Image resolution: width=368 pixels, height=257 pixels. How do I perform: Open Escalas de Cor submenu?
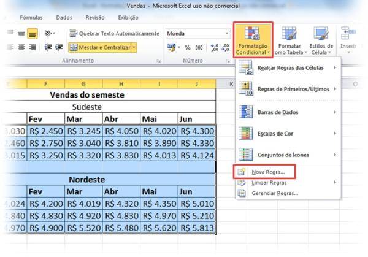288,134
